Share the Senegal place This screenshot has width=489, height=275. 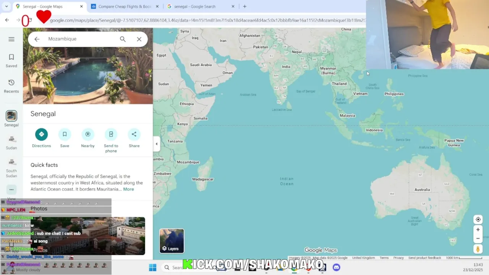[134, 138]
